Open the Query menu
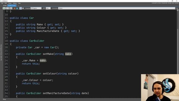Screen dimensions: 179x101 tap(10, 3)
